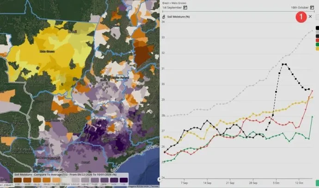This screenshot has width=319, height=188.
Task: Toggle the green series in the chart legend
Action: coord(317,44)
